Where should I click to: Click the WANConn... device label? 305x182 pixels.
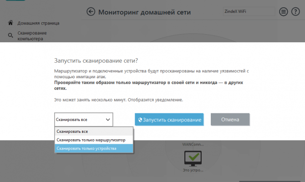[x=193, y=144]
